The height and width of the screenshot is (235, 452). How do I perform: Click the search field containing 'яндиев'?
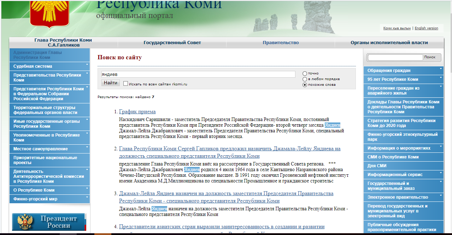[198, 74]
